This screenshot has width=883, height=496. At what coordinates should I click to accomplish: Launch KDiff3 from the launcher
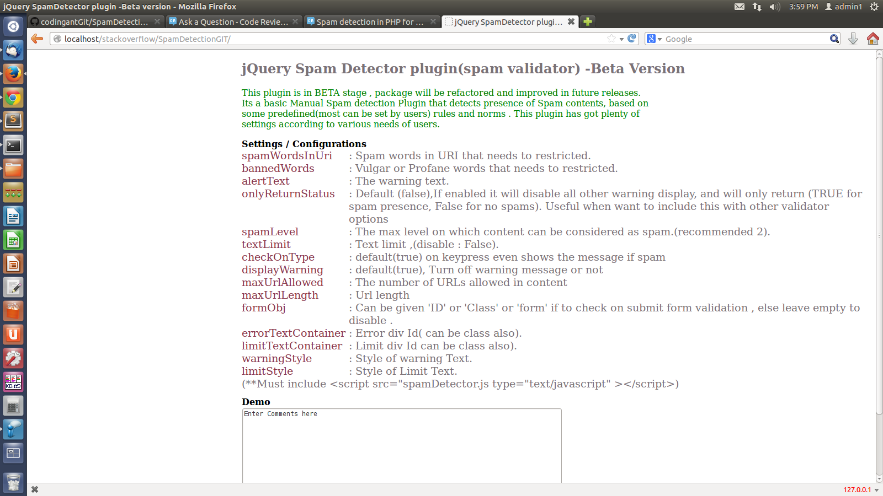(x=13, y=382)
